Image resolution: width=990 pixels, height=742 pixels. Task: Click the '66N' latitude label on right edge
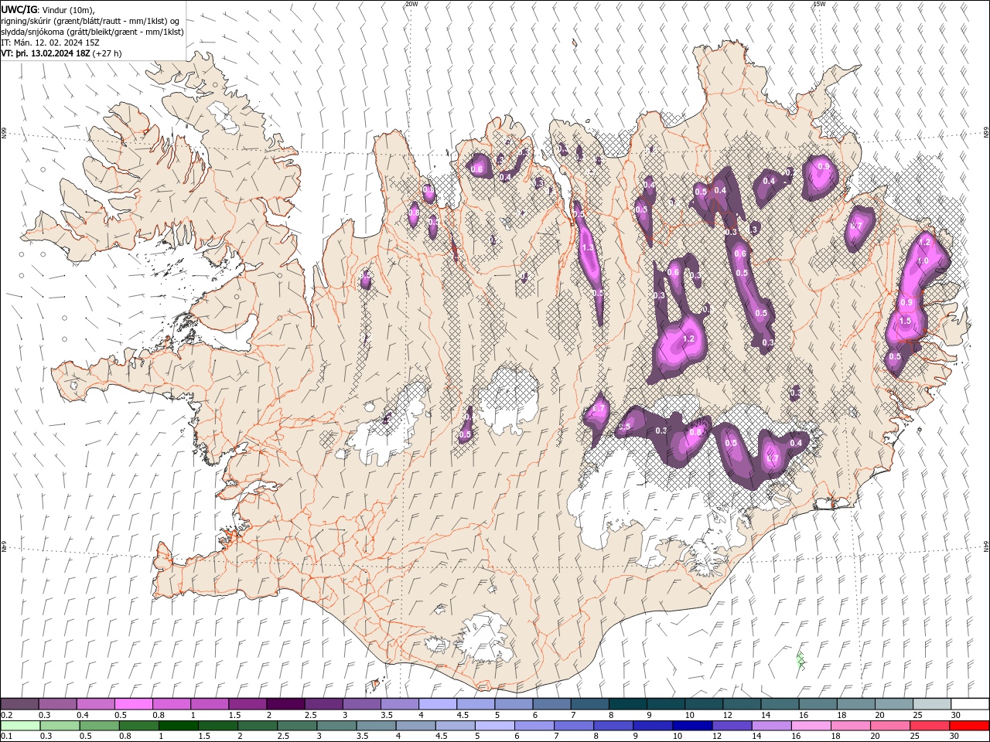(986, 134)
